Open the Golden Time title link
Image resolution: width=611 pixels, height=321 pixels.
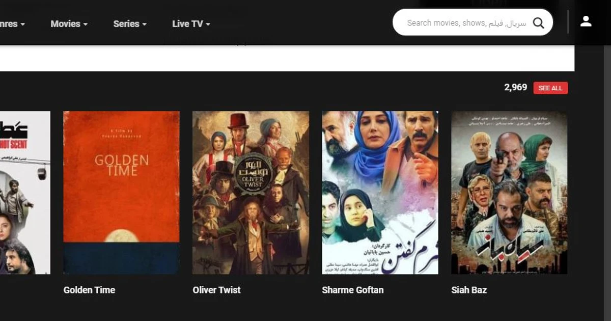click(89, 290)
